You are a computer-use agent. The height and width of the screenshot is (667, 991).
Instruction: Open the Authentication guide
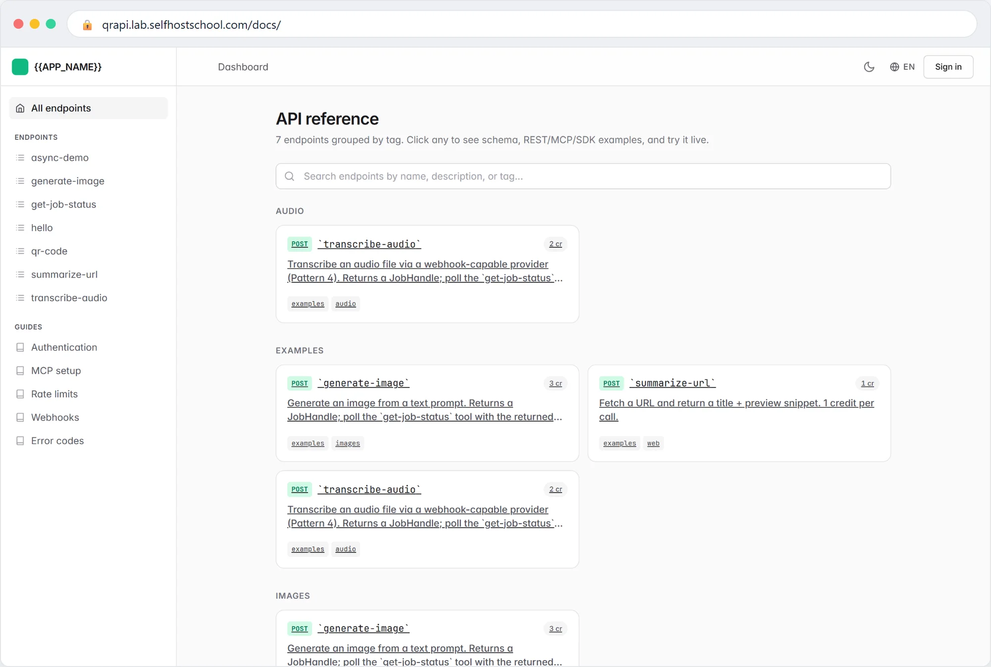coord(64,347)
